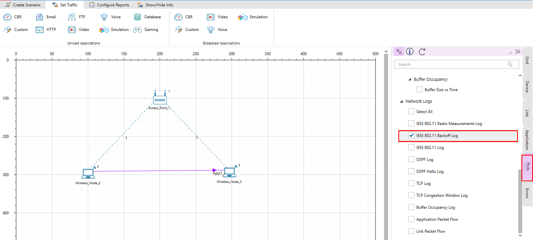Click the Search field in side panel
Viewport: 533px width, 240px height.
[453, 64]
